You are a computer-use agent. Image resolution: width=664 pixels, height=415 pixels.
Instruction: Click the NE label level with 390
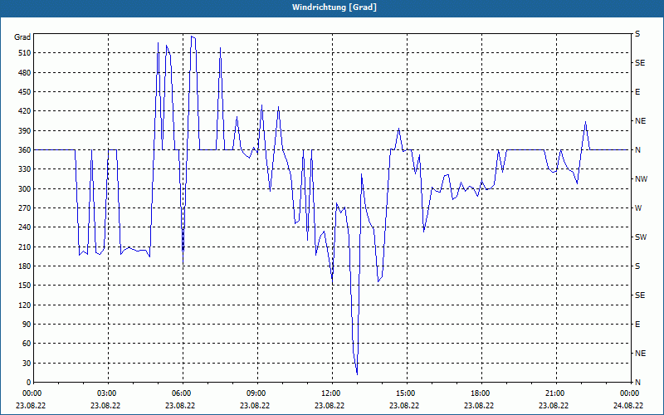click(640, 121)
